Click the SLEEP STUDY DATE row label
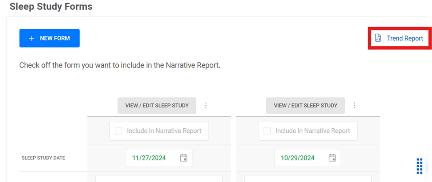The width and height of the screenshot is (432, 182). (x=43, y=158)
